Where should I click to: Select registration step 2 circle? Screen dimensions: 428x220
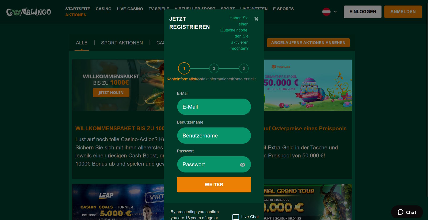click(214, 68)
